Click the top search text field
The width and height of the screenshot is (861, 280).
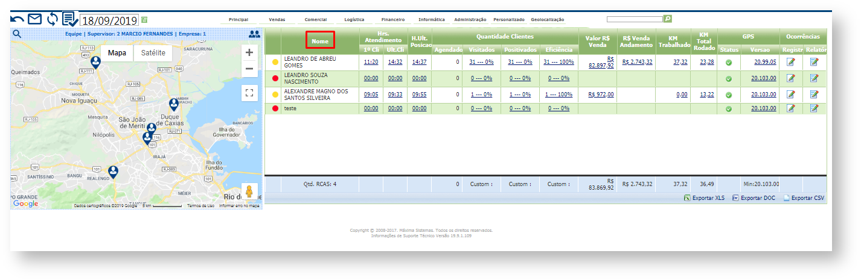[634, 19]
